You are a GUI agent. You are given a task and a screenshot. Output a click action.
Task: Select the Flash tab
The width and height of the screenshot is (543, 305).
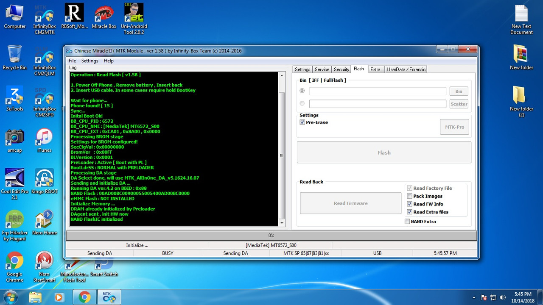(x=359, y=69)
